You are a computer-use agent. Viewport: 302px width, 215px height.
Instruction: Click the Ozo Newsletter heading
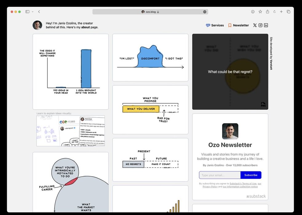point(230,145)
